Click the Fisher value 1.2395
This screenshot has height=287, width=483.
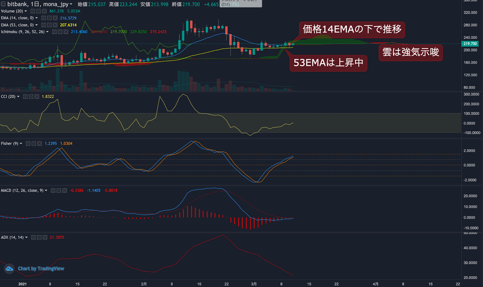coord(51,143)
